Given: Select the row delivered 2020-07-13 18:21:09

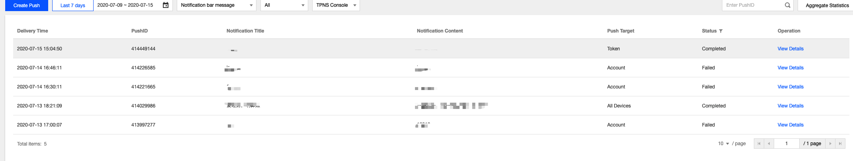Looking at the screenshot, I should click(x=431, y=106).
